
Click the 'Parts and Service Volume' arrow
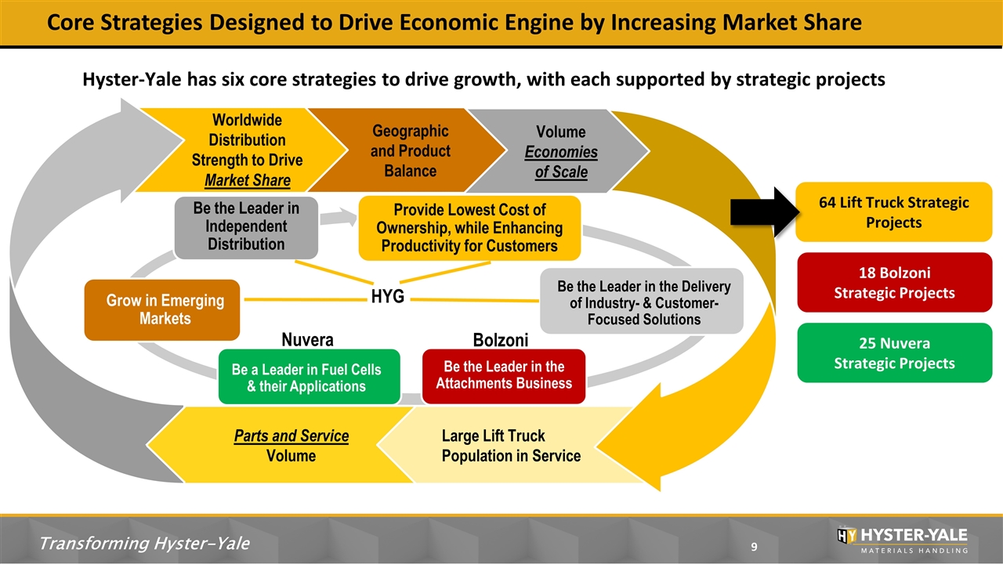coord(282,446)
